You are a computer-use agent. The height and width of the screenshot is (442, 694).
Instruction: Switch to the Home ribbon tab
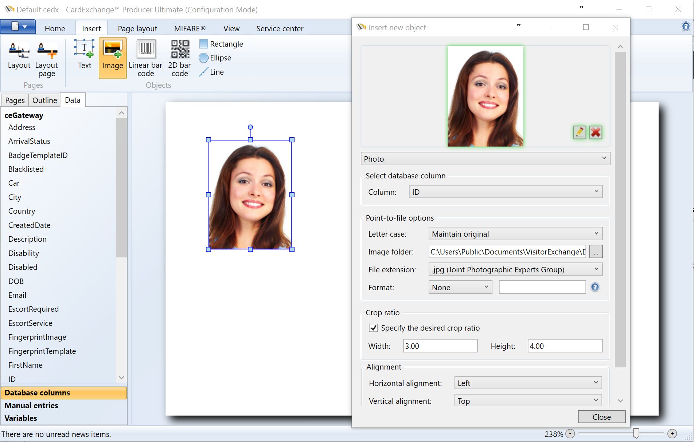[x=55, y=28]
